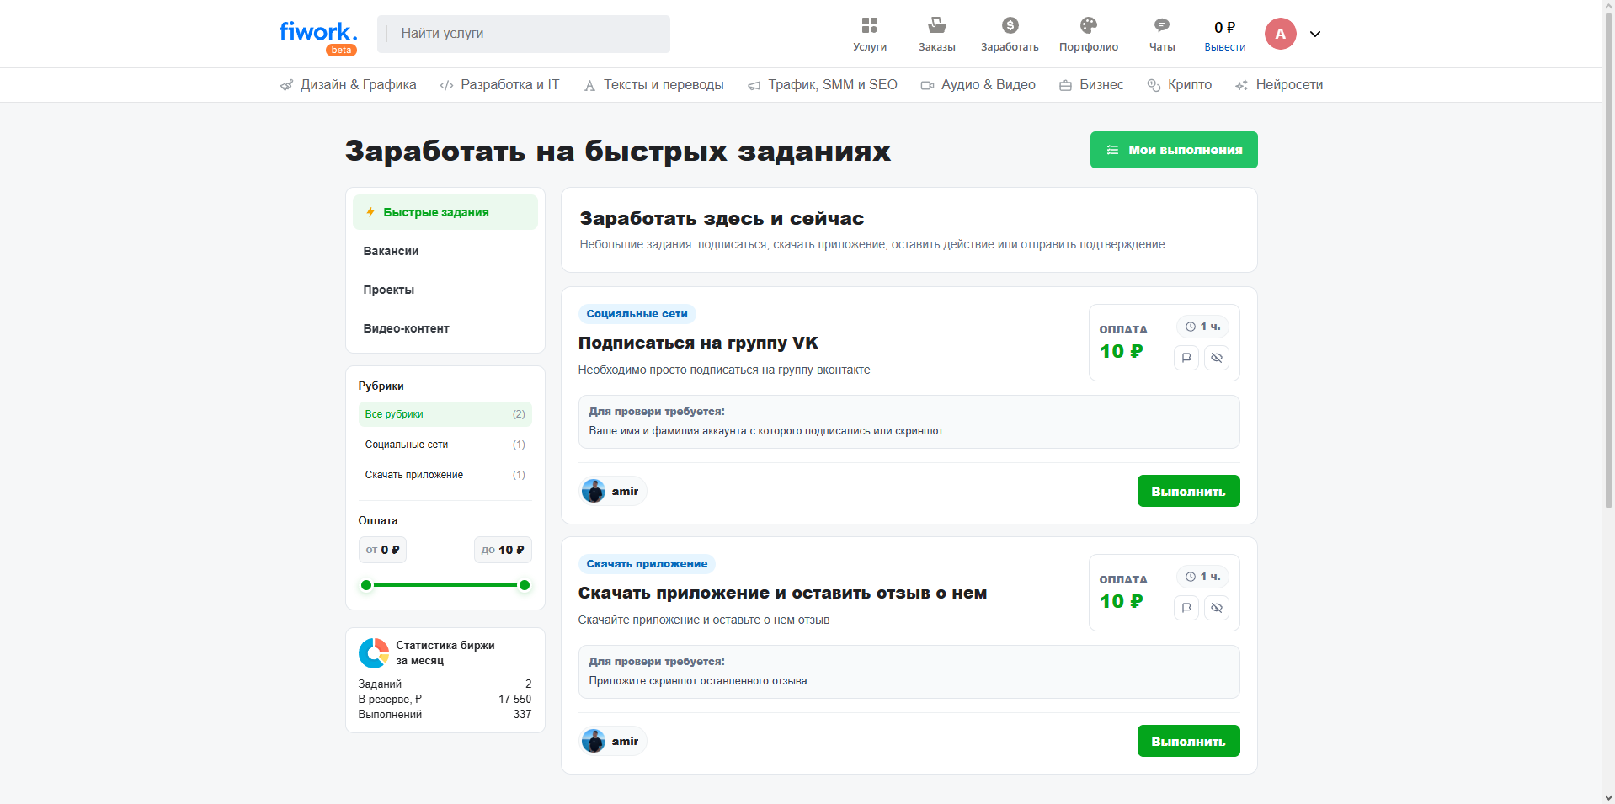Screen dimensions: 1615x804
Task: Click Скачать приложение tag on app task
Action: coord(647,564)
